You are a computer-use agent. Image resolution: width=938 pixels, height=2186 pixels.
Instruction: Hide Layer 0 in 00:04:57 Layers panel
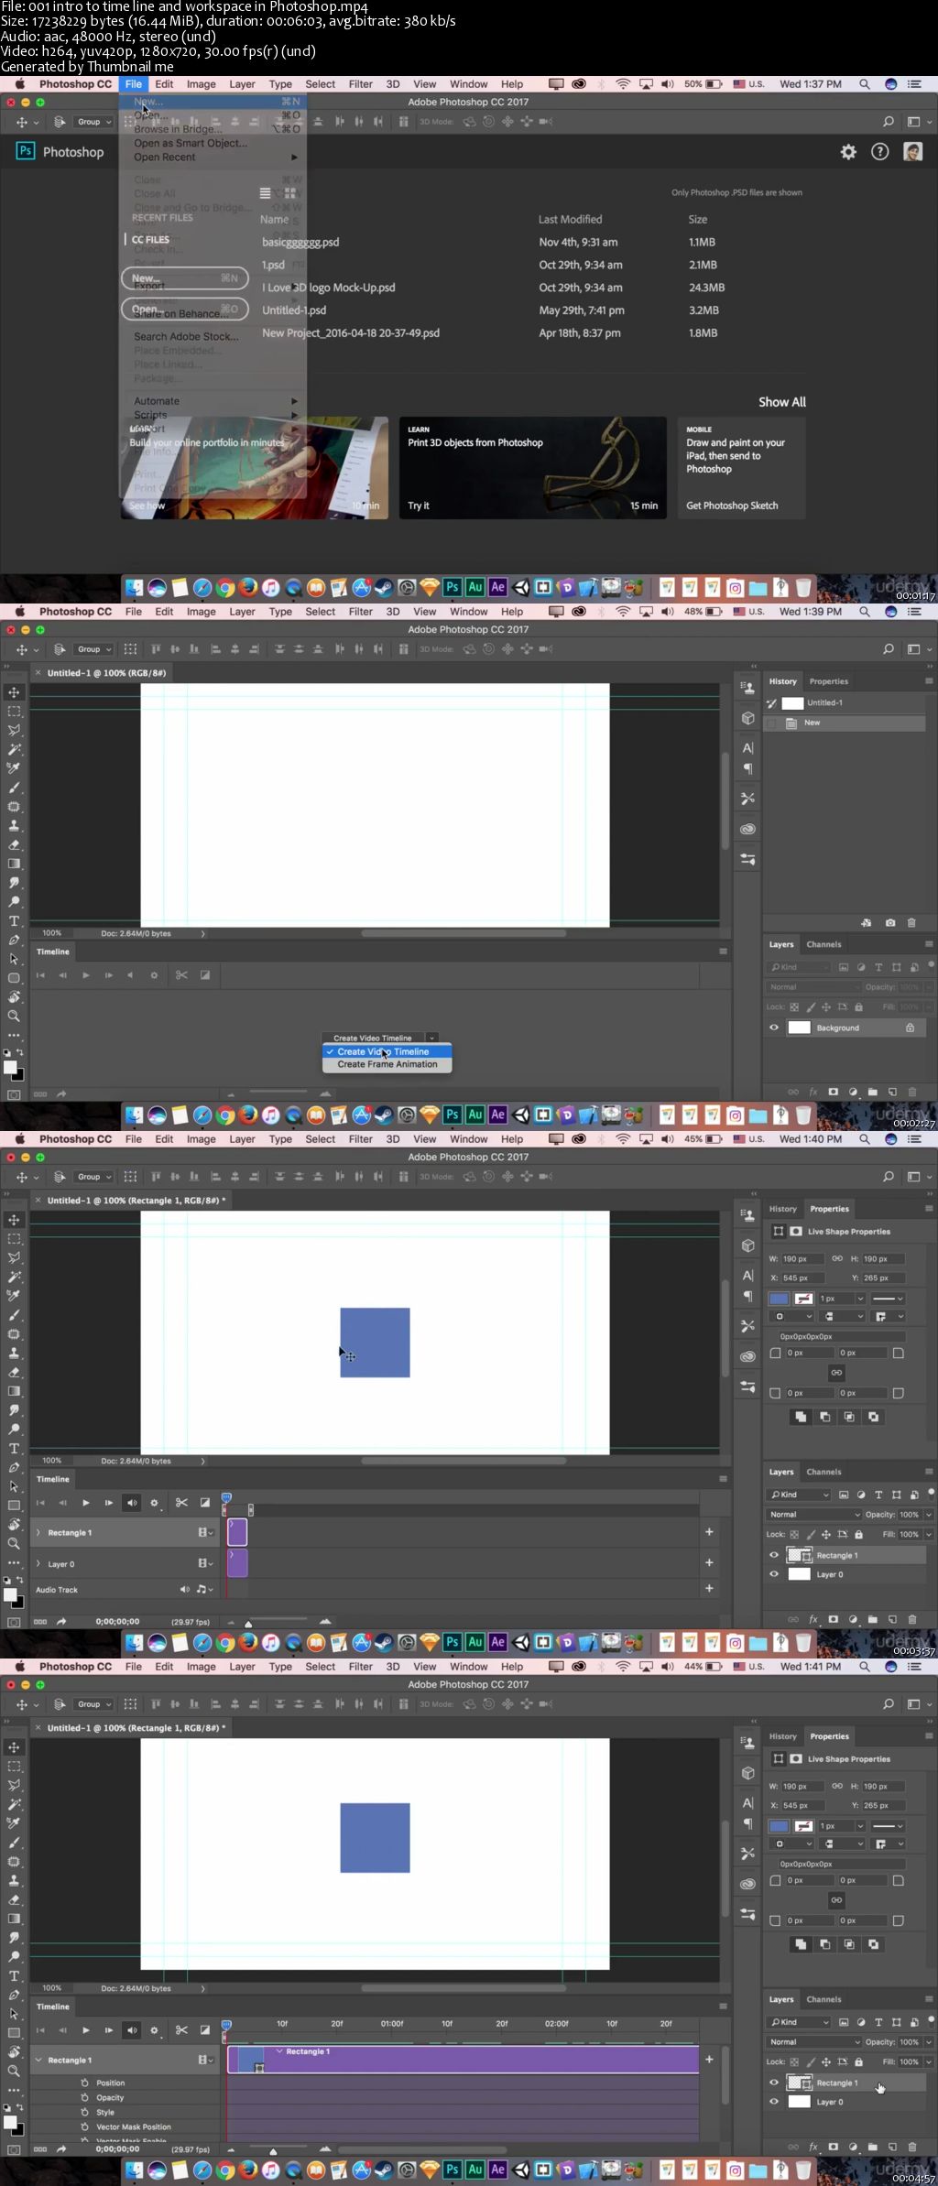pyautogui.click(x=774, y=2102)
